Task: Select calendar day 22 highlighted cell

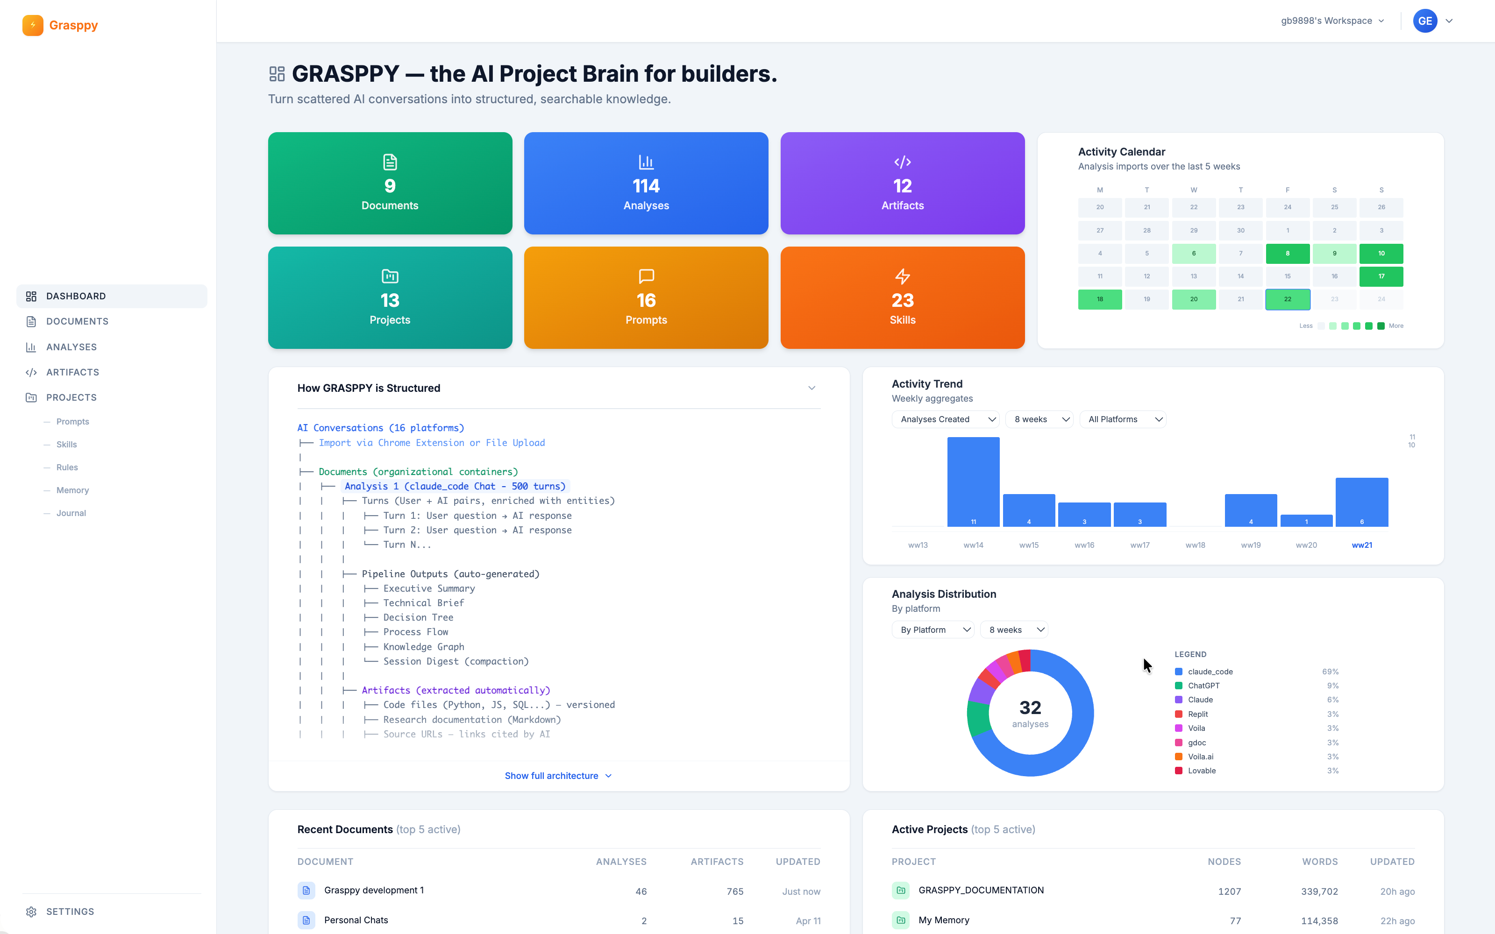Action: click(1288, 300)
